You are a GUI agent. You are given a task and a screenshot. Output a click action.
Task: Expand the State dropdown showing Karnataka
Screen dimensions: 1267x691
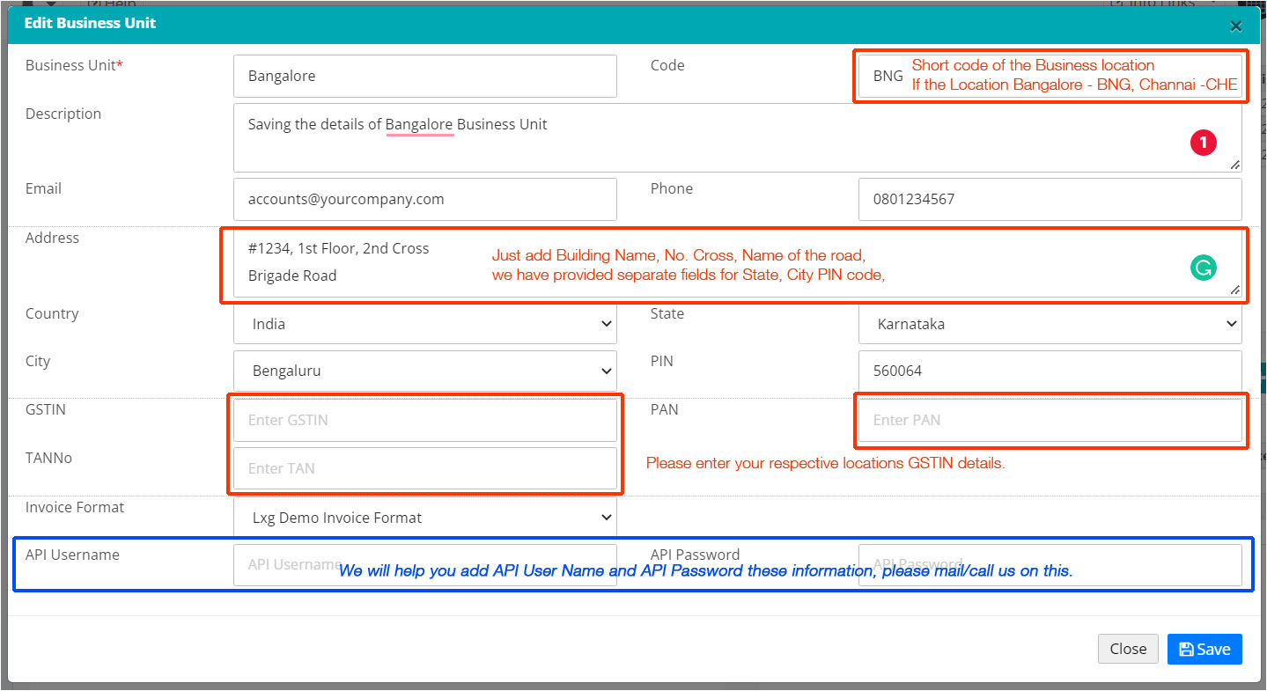pyautogui.click(x=1050, y=324)
